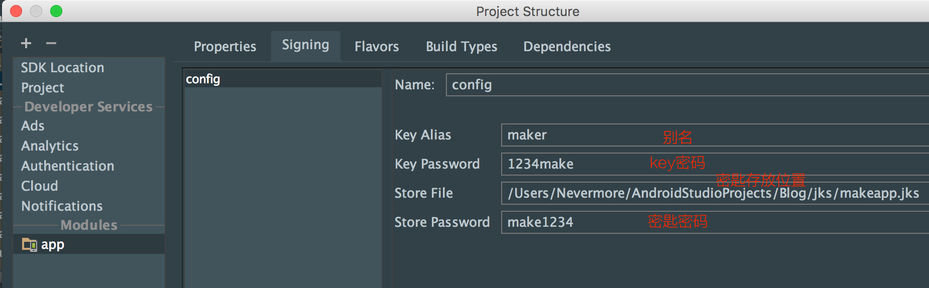Select Cloud in the sidebar

[40, 186]
